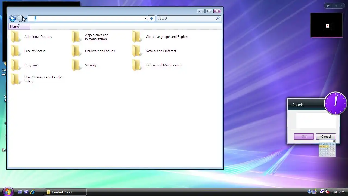Click Cancel in the Clock dialog
The height and width of the screenshot is (196, 348).
(x=326, y=137)
